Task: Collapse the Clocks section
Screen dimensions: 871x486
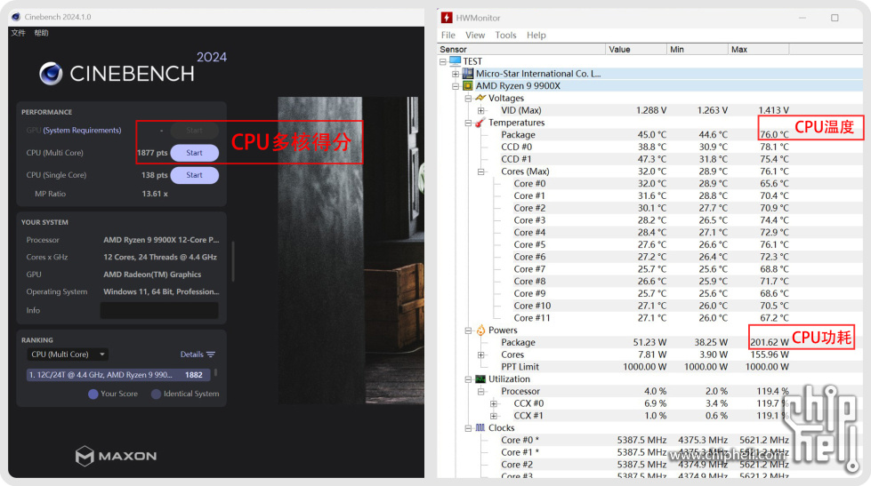Action: [468, 427]
